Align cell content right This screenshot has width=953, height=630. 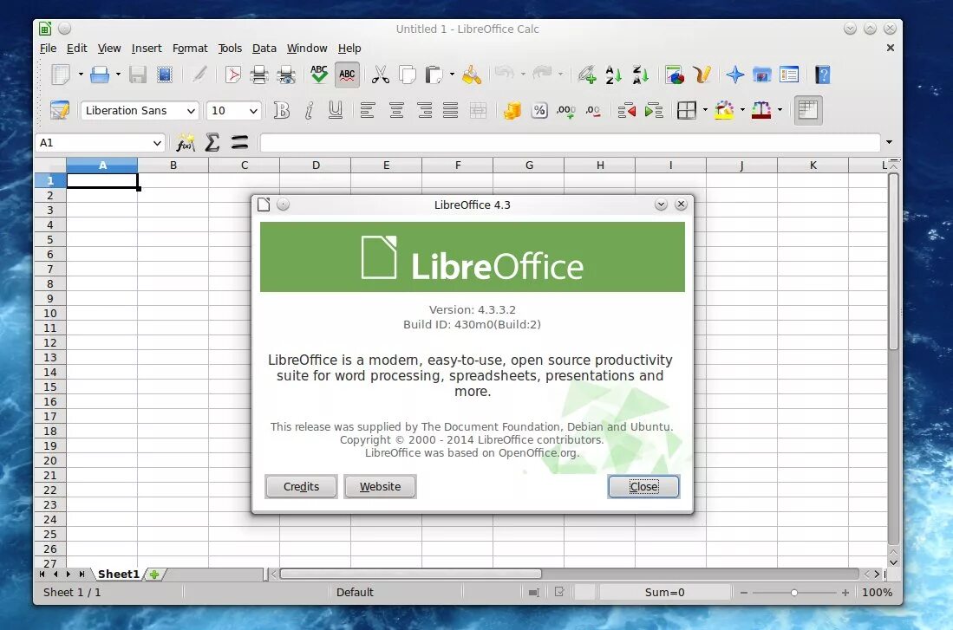pos(424,110)
